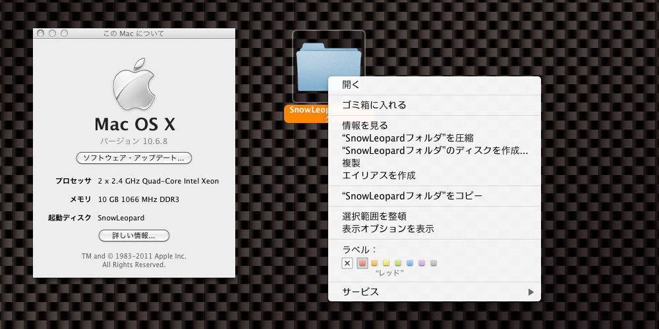Apply the red label color

click(362, 263)
